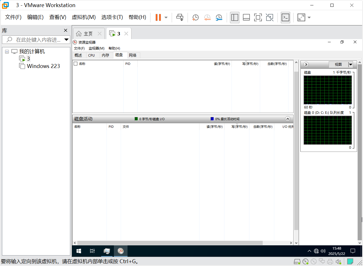
Task: Send Ctrl+Alt+Del to the virtual machine
Action: pyautogui.click(x=180, y=17)
